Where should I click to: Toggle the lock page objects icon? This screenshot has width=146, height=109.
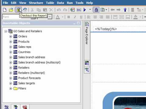(x=96, y=10)
